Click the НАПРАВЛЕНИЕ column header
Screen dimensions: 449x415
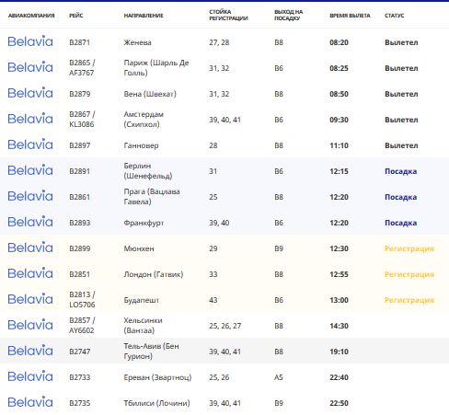(144, 16)
